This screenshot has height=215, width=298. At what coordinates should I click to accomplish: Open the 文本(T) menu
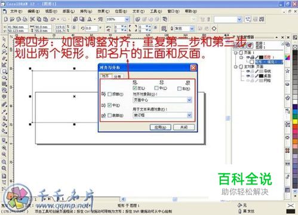click(x=139, y=11)
